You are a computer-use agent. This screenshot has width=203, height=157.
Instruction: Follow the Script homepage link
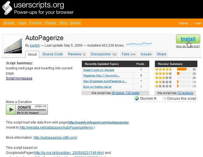pos(19,78)
